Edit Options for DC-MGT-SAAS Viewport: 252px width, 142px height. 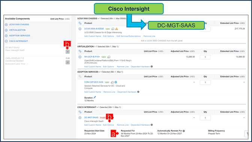click(x=108, y=125)
